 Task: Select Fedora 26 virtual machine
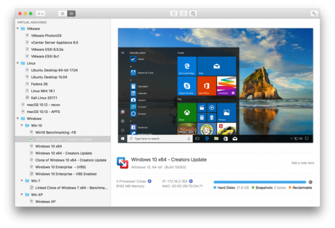click(39, 84)
